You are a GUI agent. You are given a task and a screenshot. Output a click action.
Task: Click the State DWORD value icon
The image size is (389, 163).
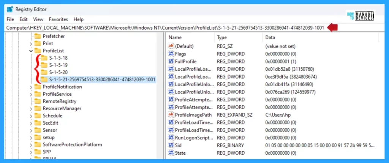coord(171,153)
